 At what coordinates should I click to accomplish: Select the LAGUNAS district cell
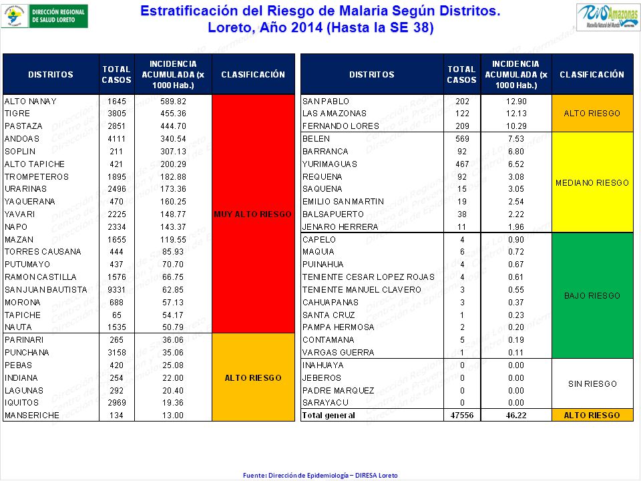click(51, 391)
